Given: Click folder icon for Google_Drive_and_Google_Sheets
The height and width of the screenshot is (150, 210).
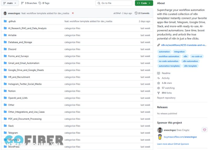Looking at the screenshot, I should click(x=5, y=70).
